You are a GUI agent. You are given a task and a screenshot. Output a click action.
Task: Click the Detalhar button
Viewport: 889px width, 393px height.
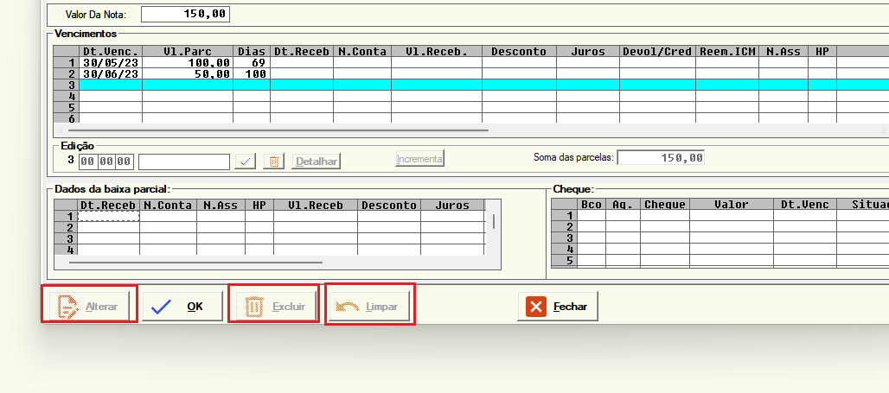pos(317,161)
